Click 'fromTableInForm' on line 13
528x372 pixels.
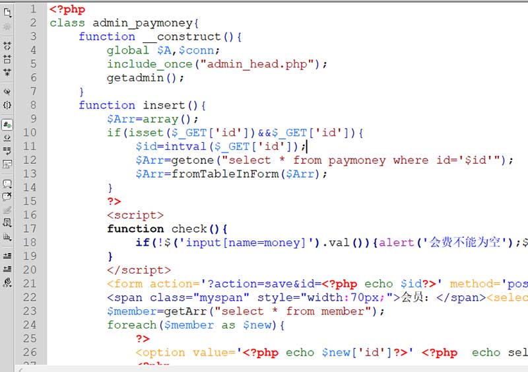pyautogui.click(x=225, y=174)
